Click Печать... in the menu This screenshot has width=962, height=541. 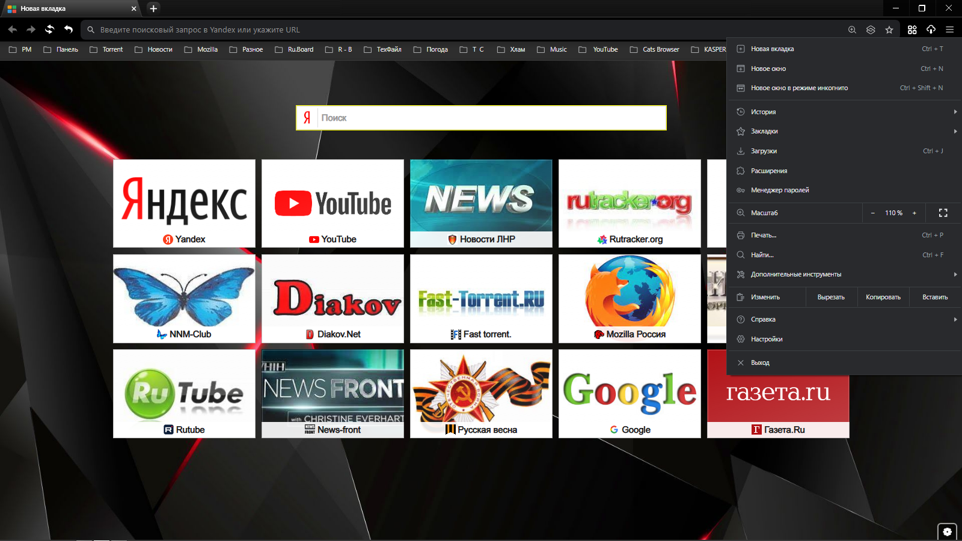844,235
